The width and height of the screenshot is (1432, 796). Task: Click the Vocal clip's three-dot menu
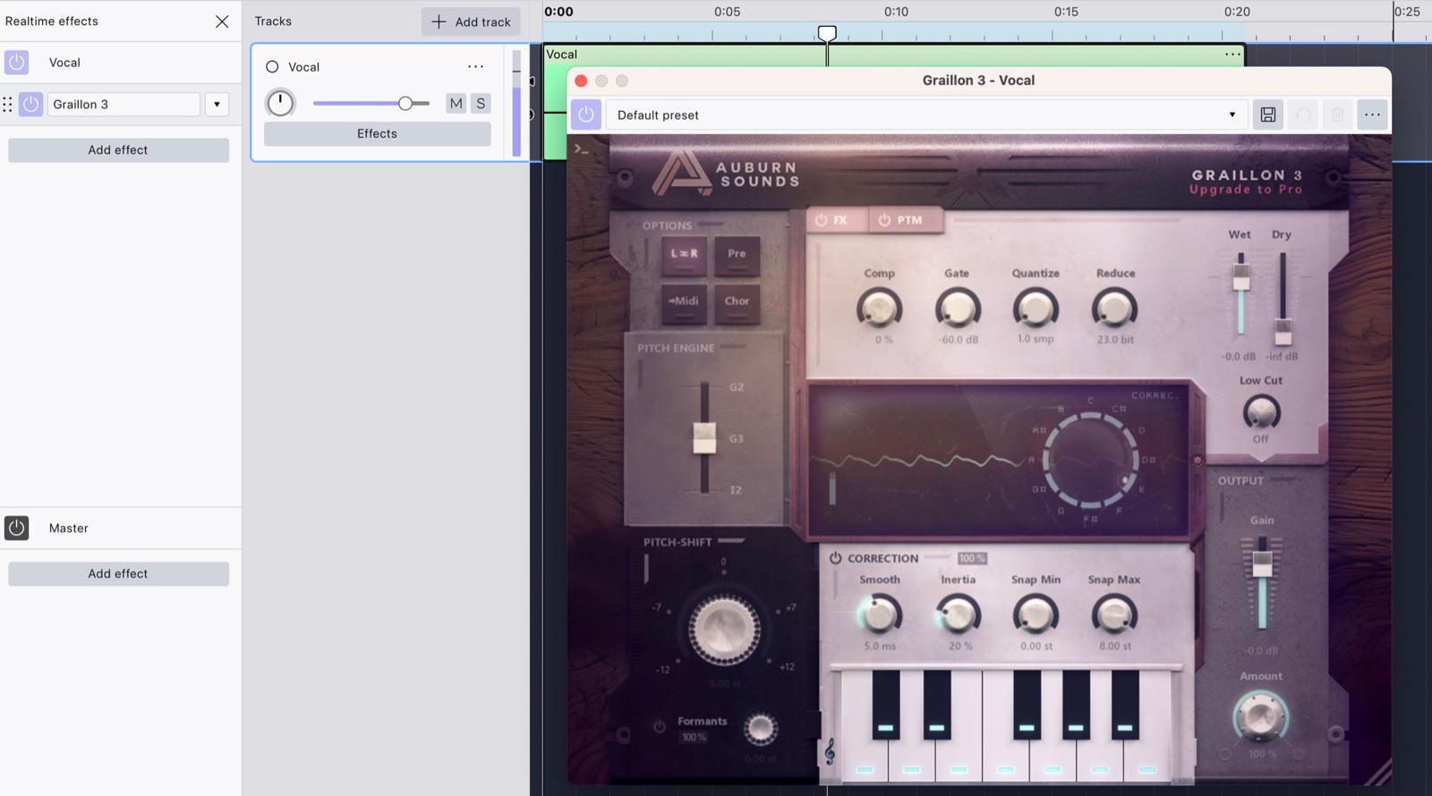click(1232, 55)
